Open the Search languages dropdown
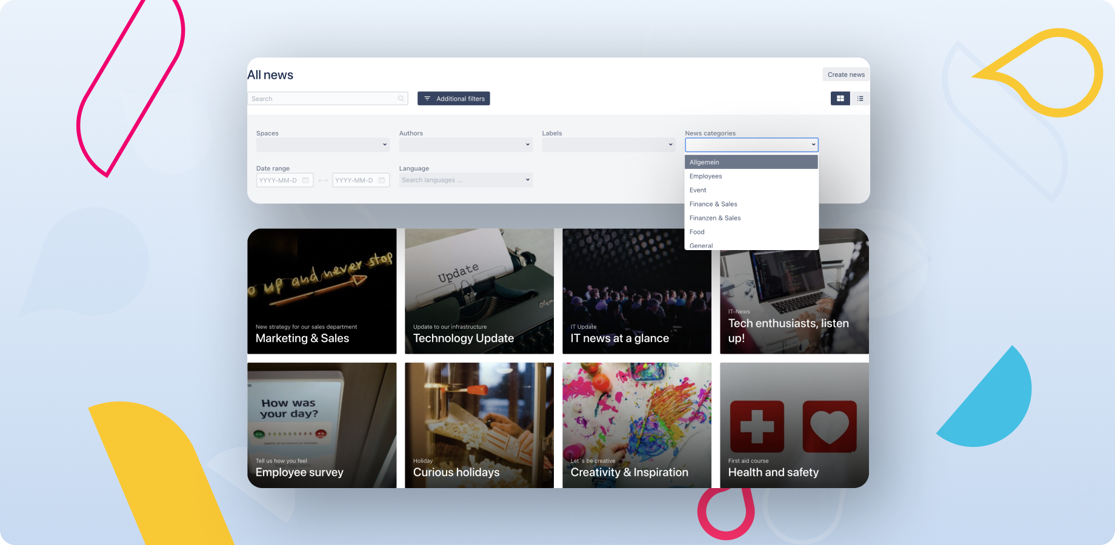 tap(466, 180)
